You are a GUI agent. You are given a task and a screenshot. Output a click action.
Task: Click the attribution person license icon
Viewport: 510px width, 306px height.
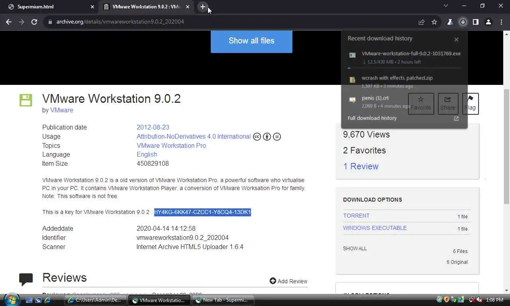point(267,137)
